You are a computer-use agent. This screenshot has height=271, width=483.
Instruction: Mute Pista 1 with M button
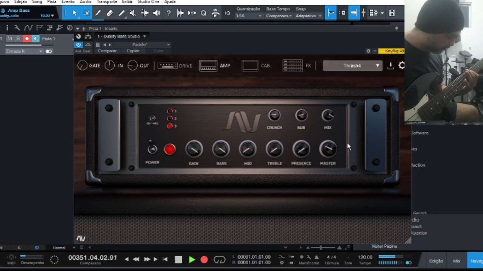pos(10,38)
